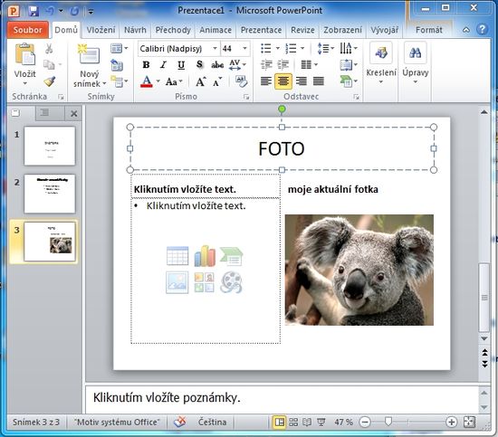Expand the font color dropdown arrow
Viewport: 498px width, 437px height.
click(x=158, y=81)
